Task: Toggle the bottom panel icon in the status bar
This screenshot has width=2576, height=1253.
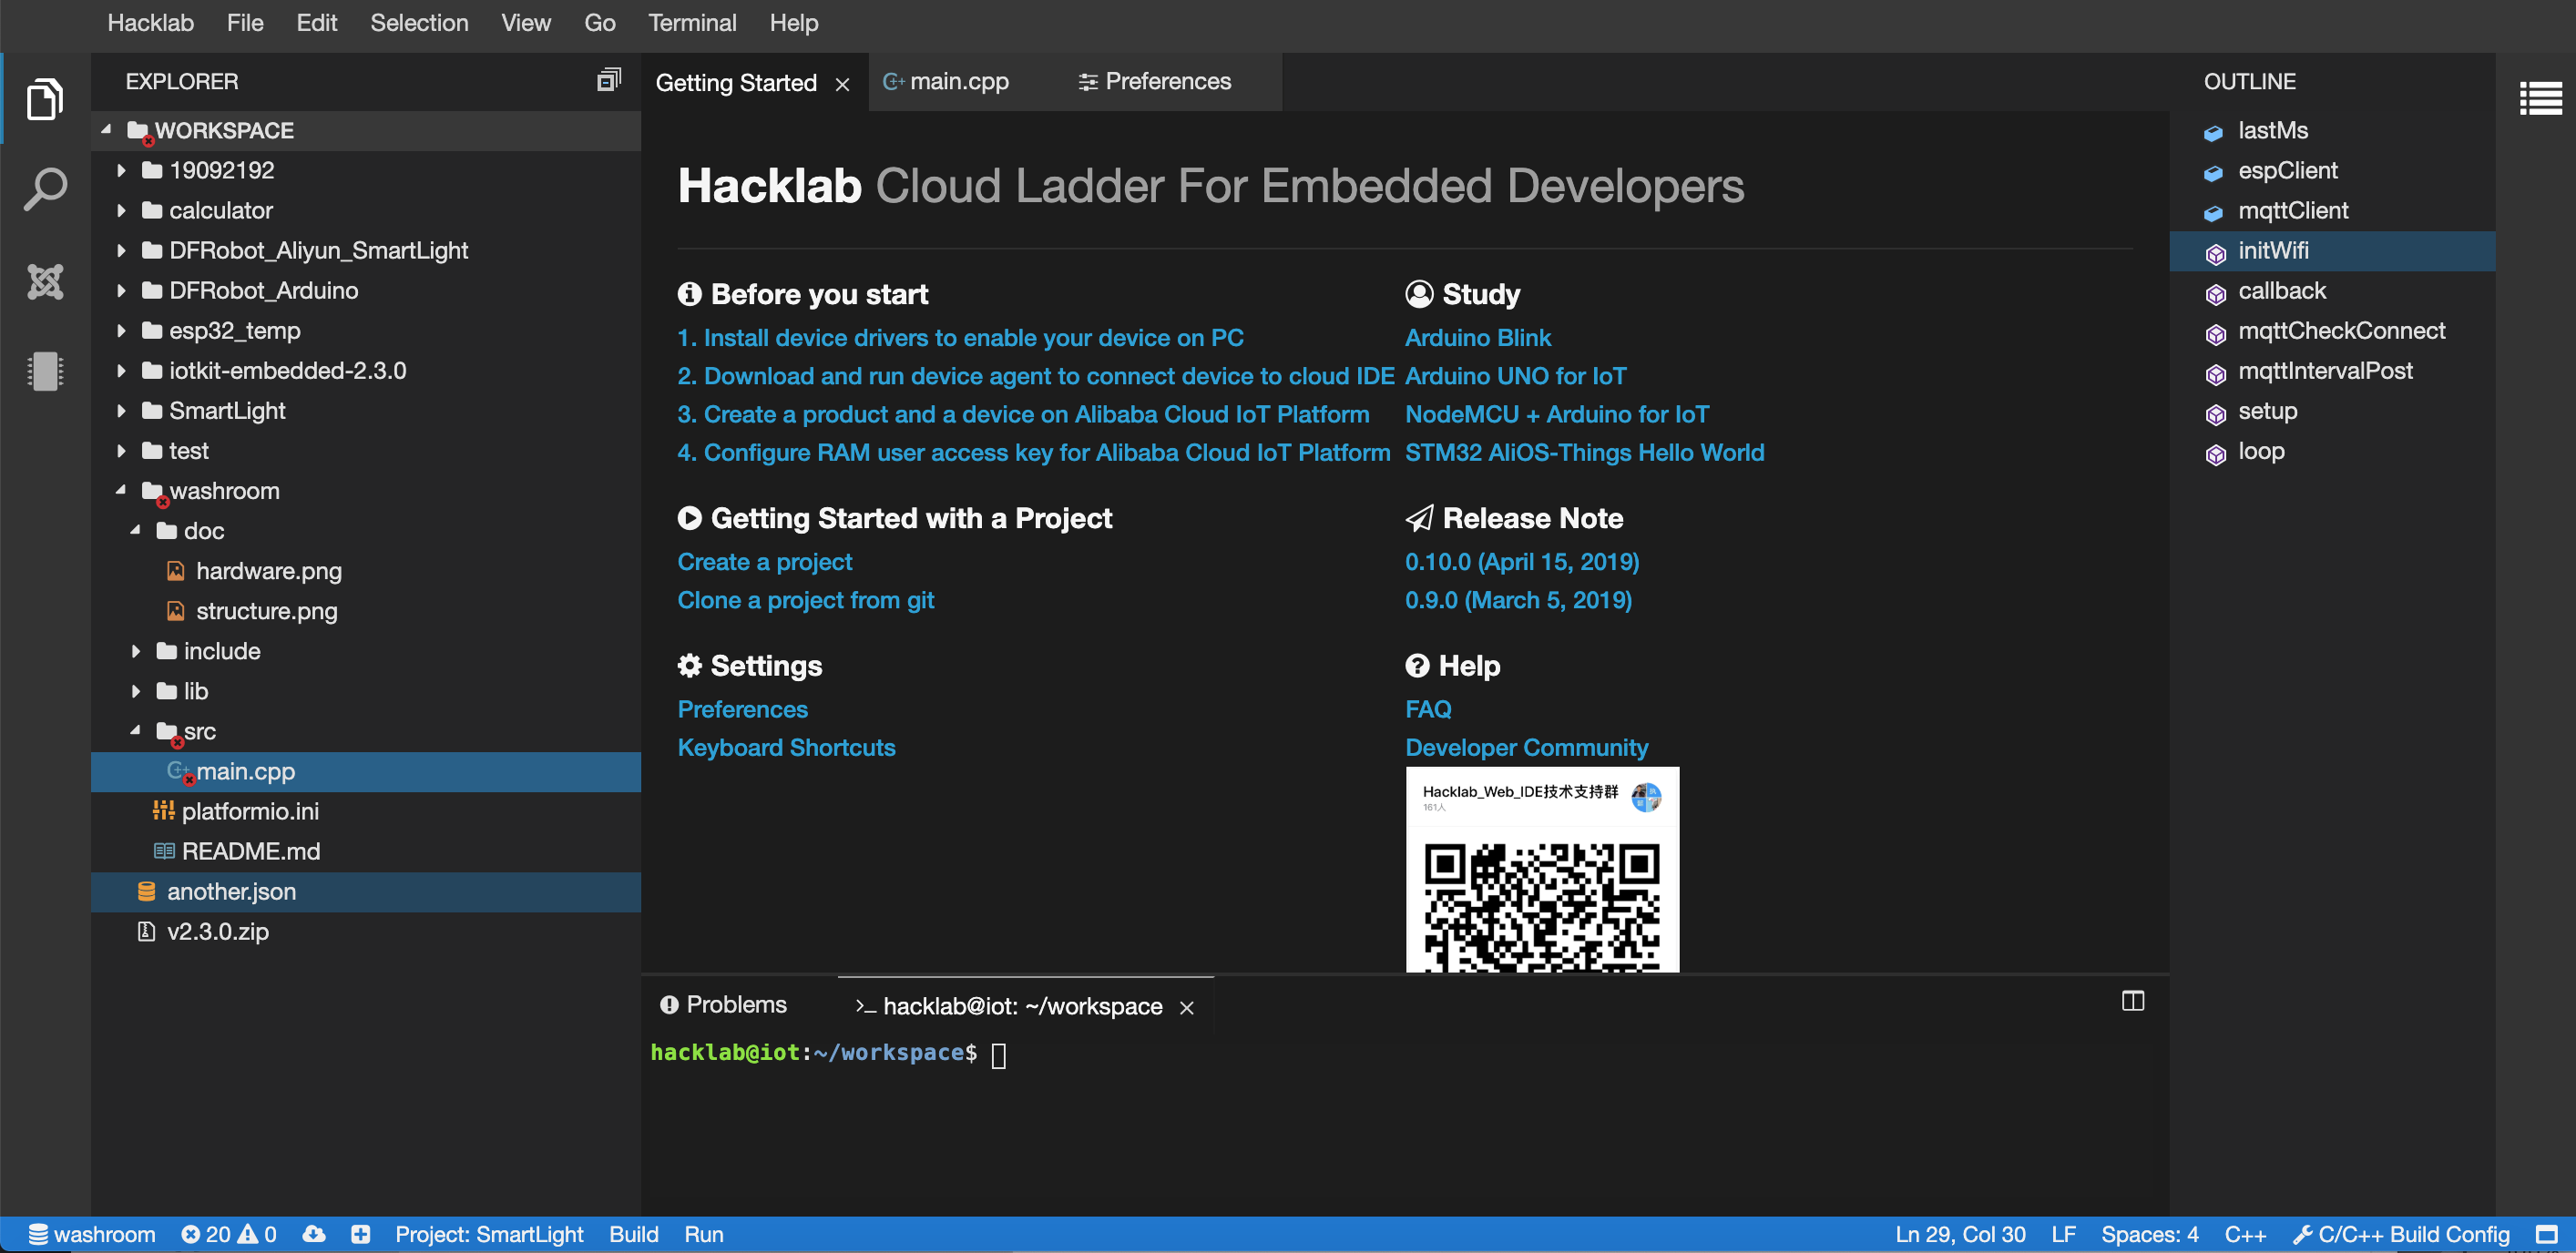Action: point(2548,1234)
